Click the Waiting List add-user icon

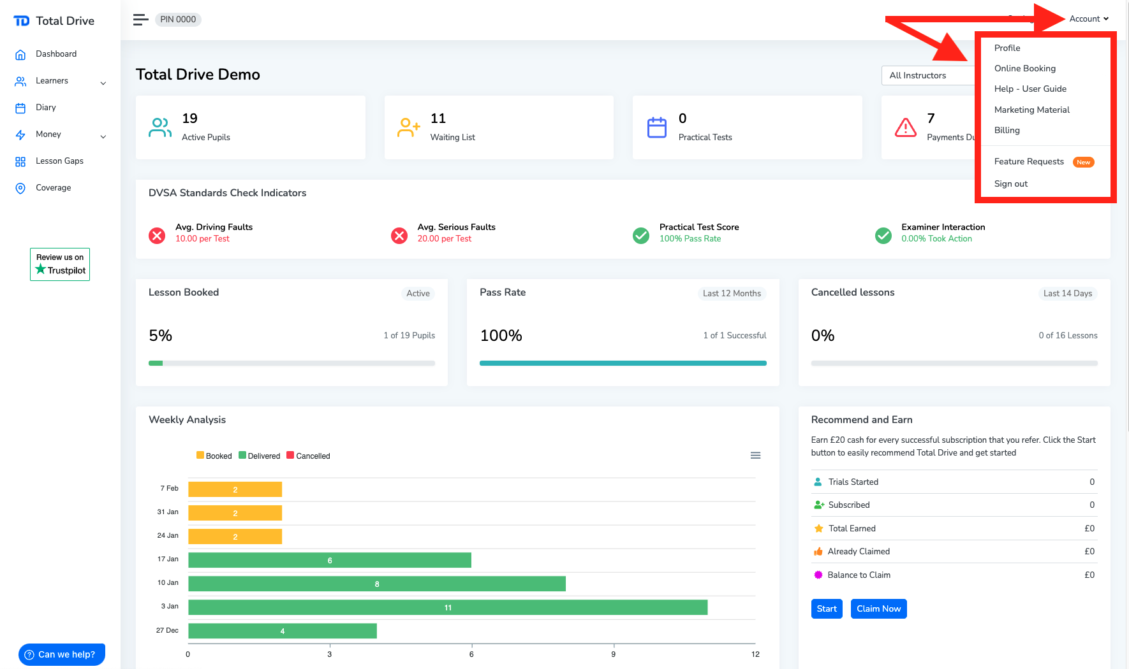[408, 127]
